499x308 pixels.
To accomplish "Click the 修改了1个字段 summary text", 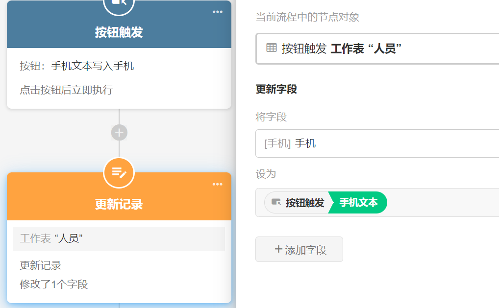I will (54, 284).
